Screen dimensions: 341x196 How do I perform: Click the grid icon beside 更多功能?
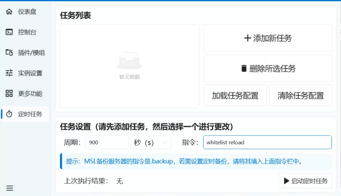pyautogui.click(x=9, y=94)
